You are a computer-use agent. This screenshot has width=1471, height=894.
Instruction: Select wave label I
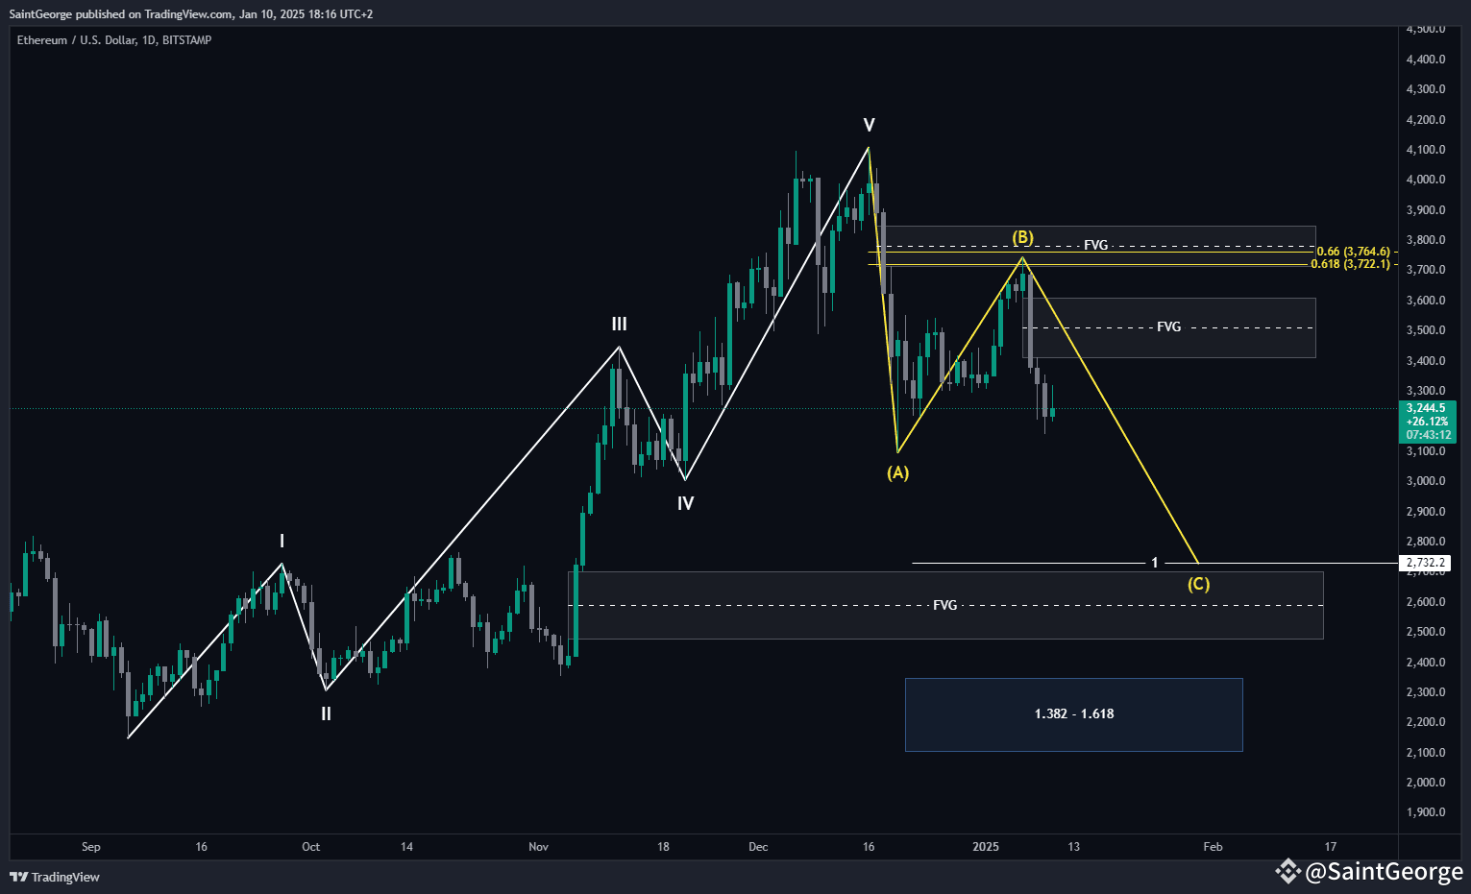tap(282, 542)
